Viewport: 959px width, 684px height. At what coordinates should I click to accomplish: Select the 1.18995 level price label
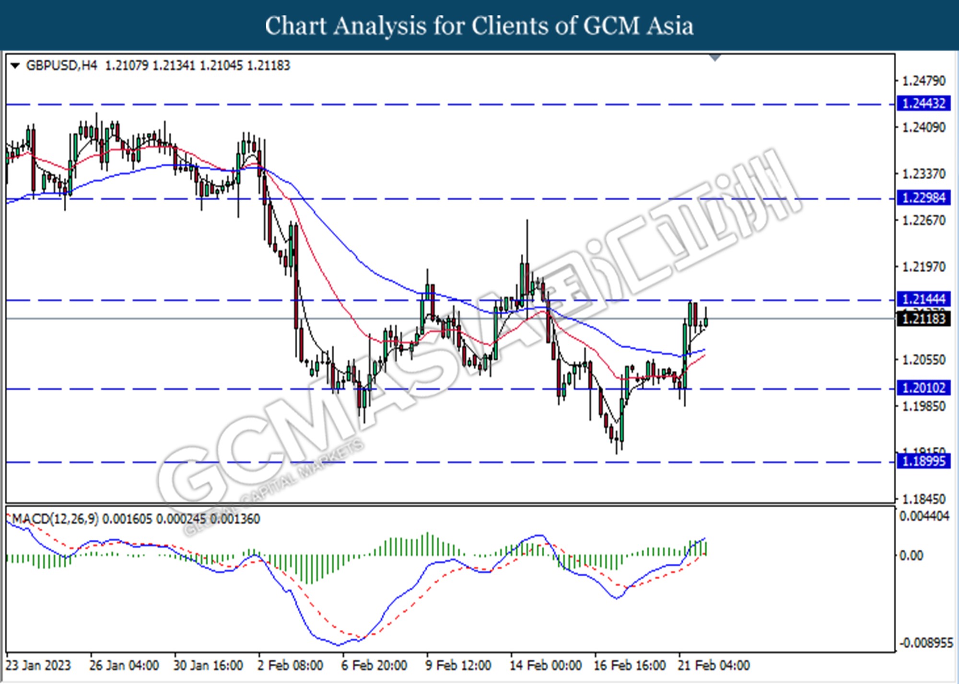(924, 462)
